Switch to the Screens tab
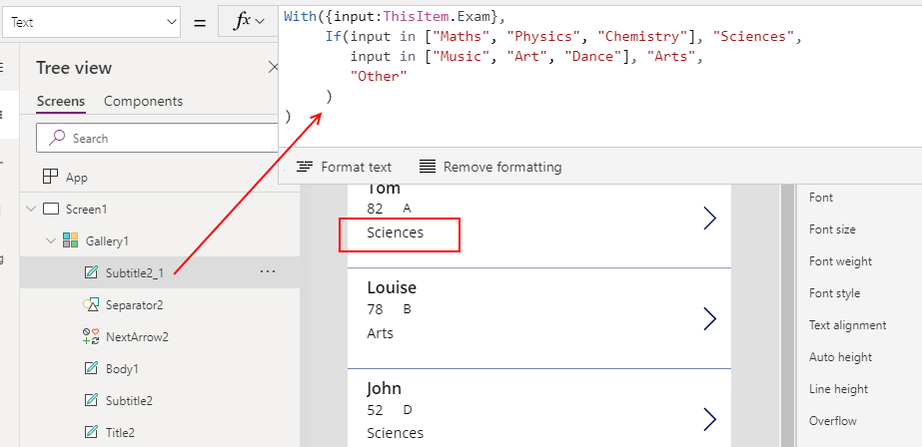This screenshot has height=447, width=922. point(60,101)
